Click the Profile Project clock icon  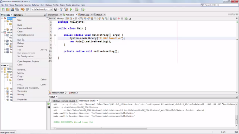83,9
